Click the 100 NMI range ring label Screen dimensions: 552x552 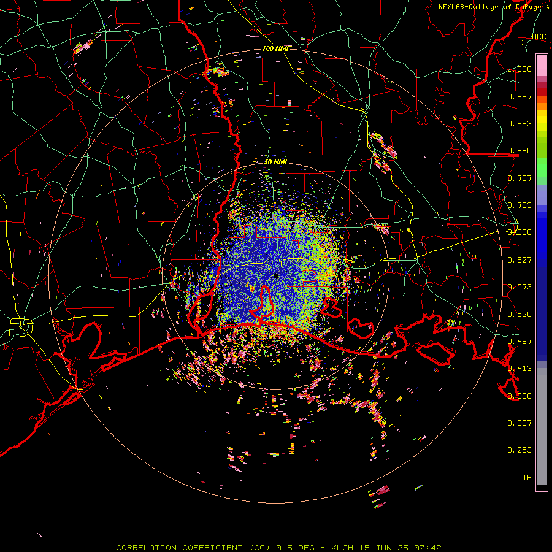(x=275, y=48)
